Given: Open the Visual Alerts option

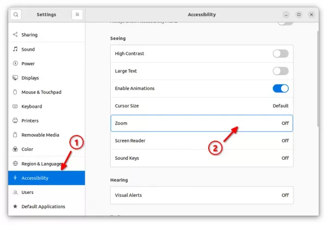Looking at the screenshot, I should [x=202, y=195].
